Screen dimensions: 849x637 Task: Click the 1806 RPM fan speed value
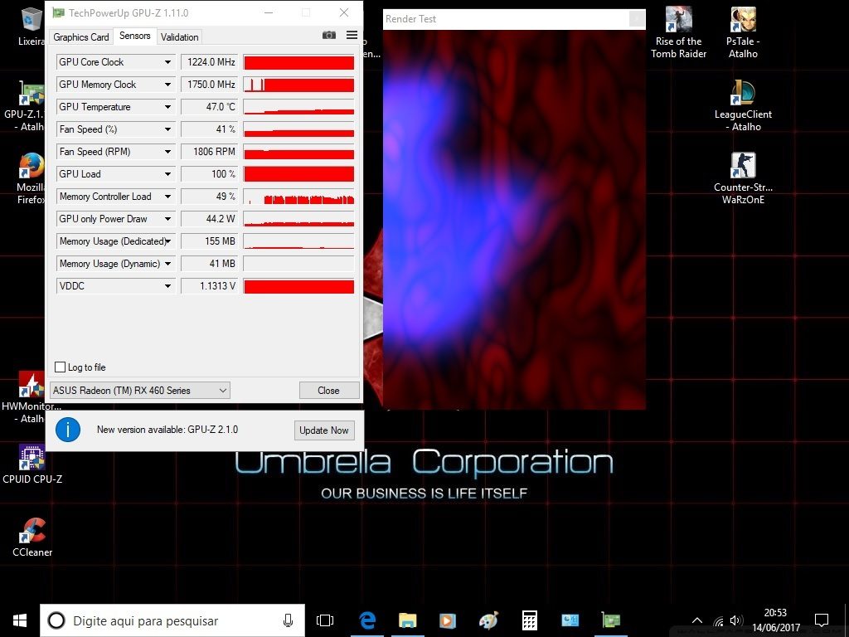tap(210, 152)
